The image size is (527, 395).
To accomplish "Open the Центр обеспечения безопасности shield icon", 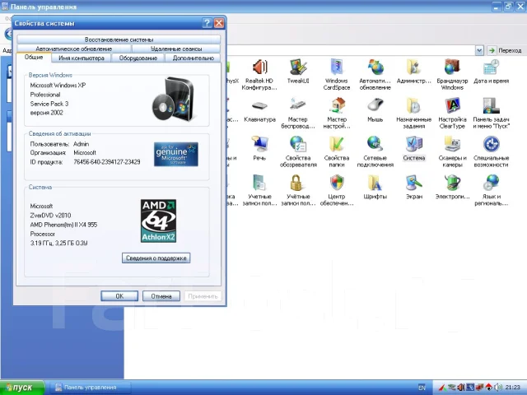I will point(337,190).
